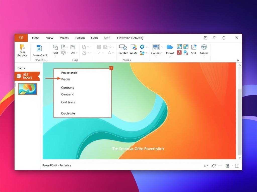Switch to the Hote tab
The height and width of the screenshot is (192, 257).
35,38
